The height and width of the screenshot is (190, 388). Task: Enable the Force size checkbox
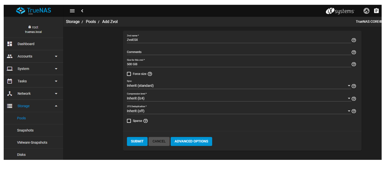pyautogui.click(x=129, y=74)
